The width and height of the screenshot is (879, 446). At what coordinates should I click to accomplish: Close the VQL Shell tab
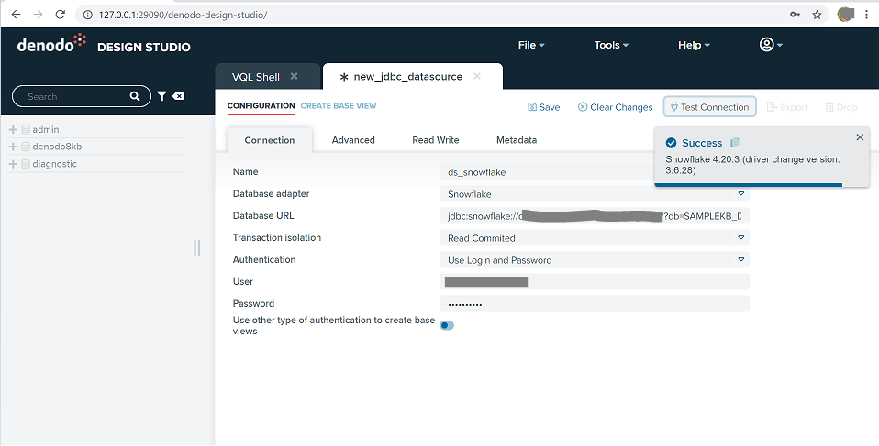294,76
